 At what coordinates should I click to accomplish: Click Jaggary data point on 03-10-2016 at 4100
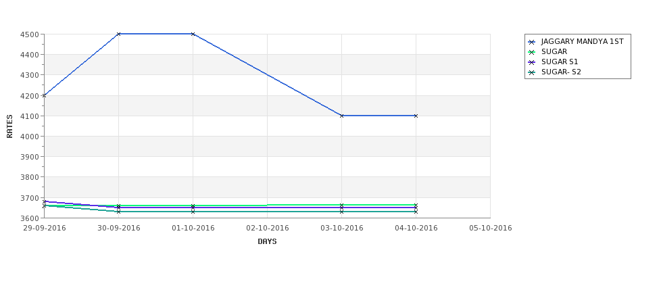pos(342,116)
